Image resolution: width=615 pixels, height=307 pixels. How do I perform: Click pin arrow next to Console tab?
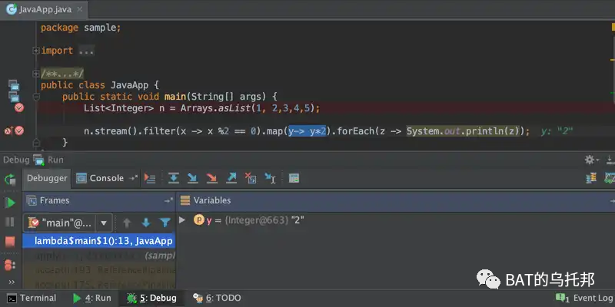coord(134,178)
